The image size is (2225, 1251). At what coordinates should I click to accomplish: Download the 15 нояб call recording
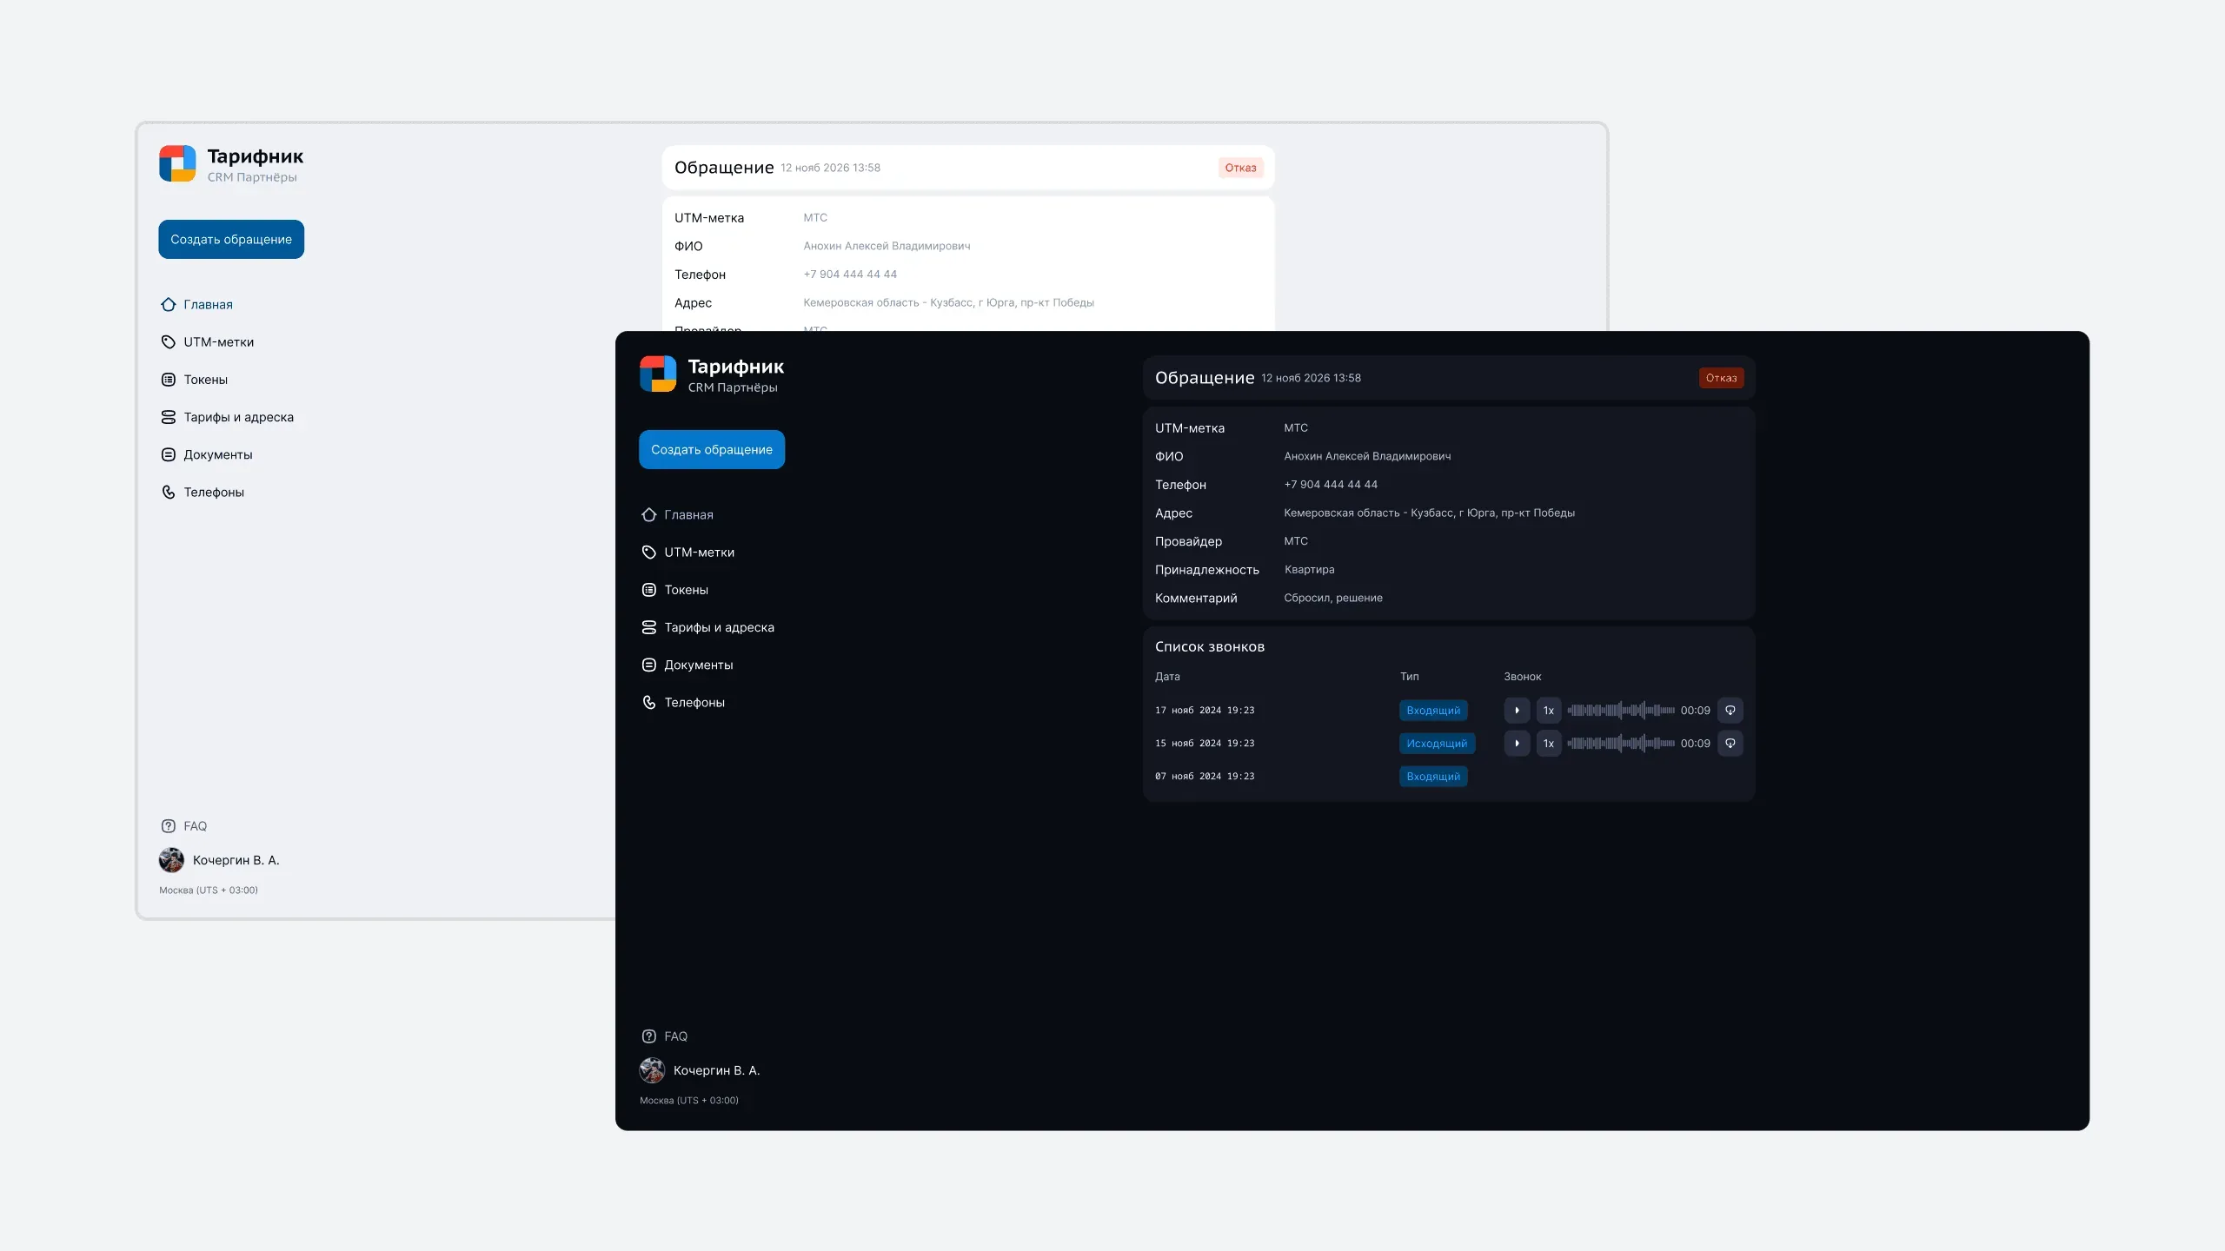[x=1730, y=743]
